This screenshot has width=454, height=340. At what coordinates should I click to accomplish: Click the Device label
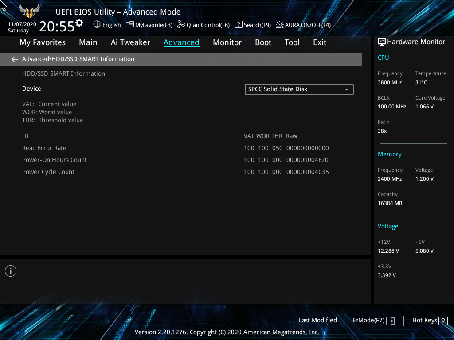pos(31,89)
